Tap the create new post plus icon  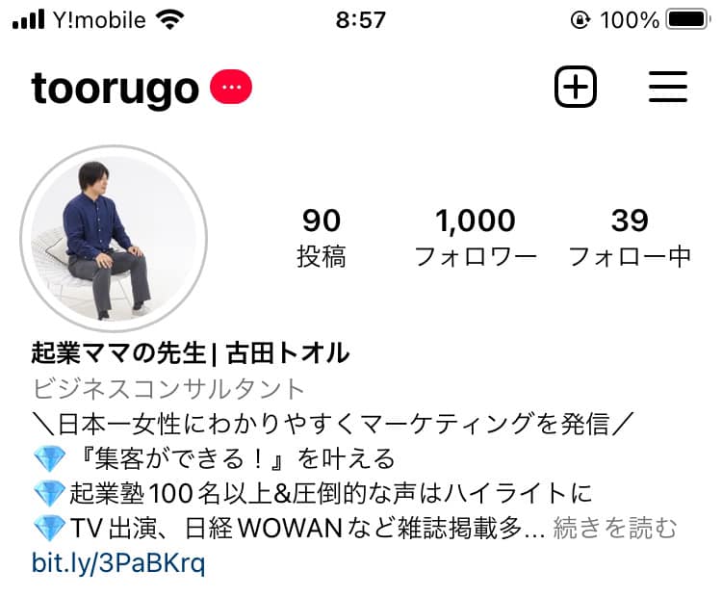pyautogui.click(x=575, y=87)
